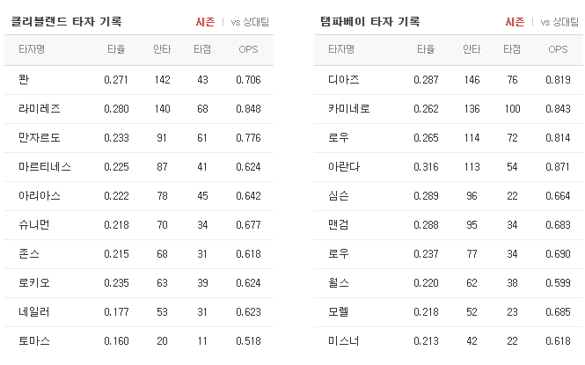Click Cleveland 타자명 column header

pyautogui.click(x=32, y=49)
